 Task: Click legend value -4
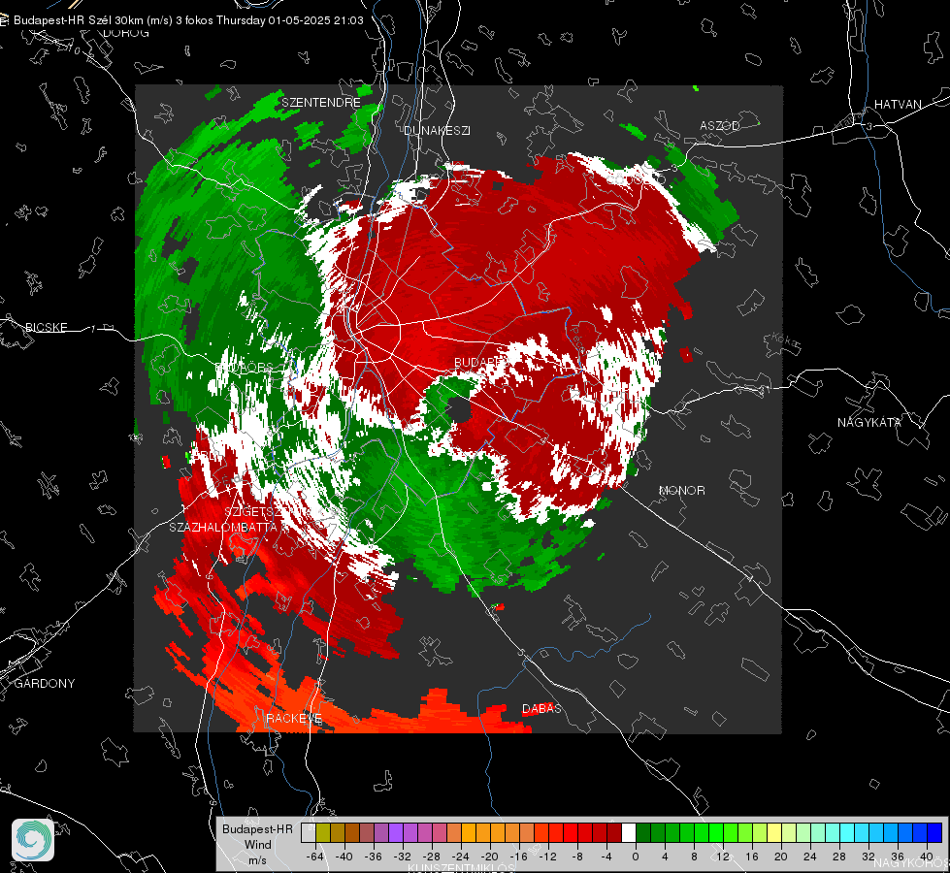click(607, 857)
